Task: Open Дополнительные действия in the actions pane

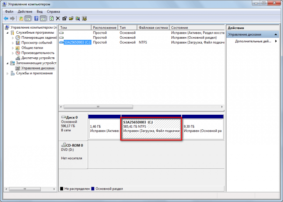Action: coord(254,41)
